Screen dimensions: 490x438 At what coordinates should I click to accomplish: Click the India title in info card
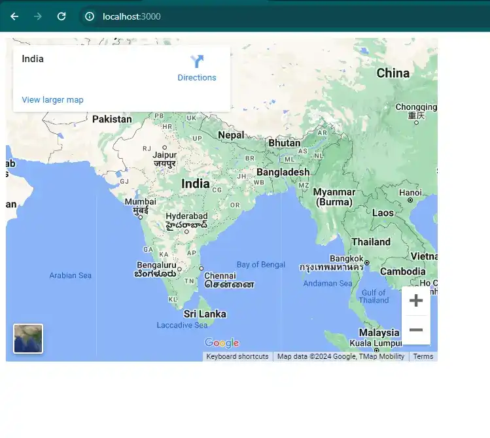(x=33, y=59)
